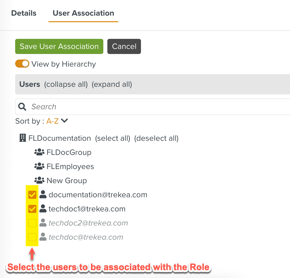Turn off the View by Hierarchy toggle
The width and height of the screenshot is (290, 278).
click(x=22, y=64)
